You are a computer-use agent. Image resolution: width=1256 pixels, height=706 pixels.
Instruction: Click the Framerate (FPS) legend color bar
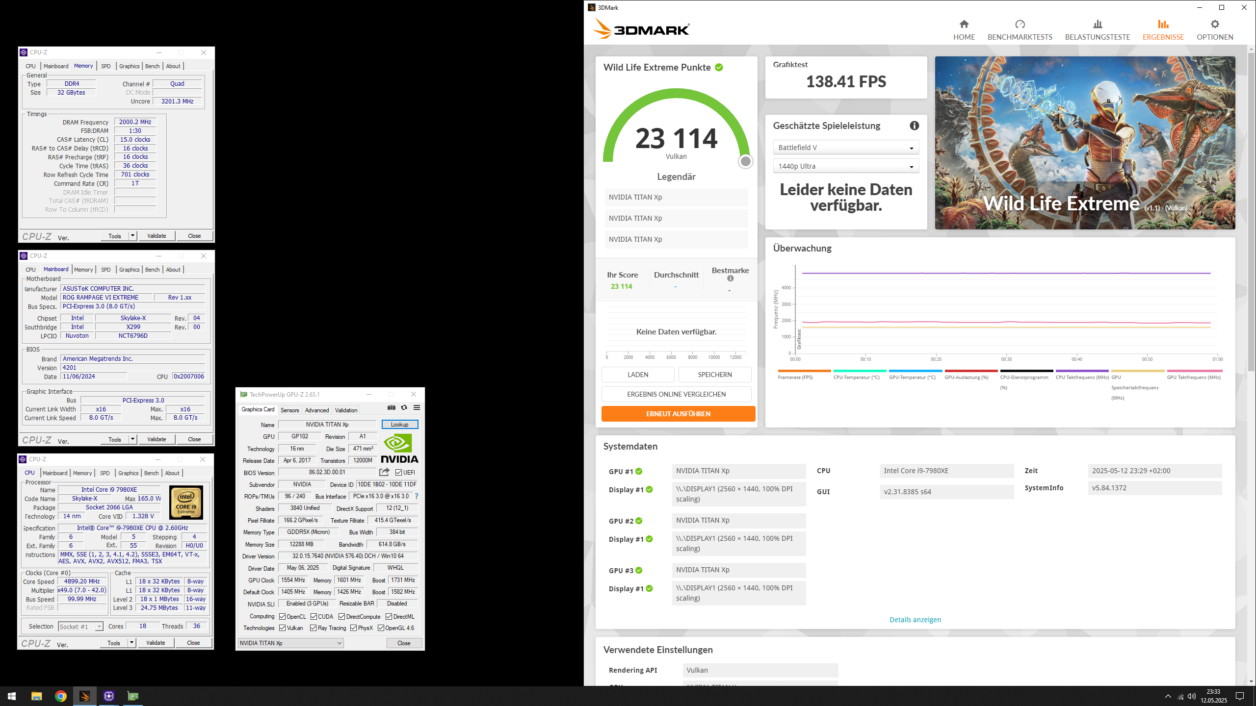(804, 371)
